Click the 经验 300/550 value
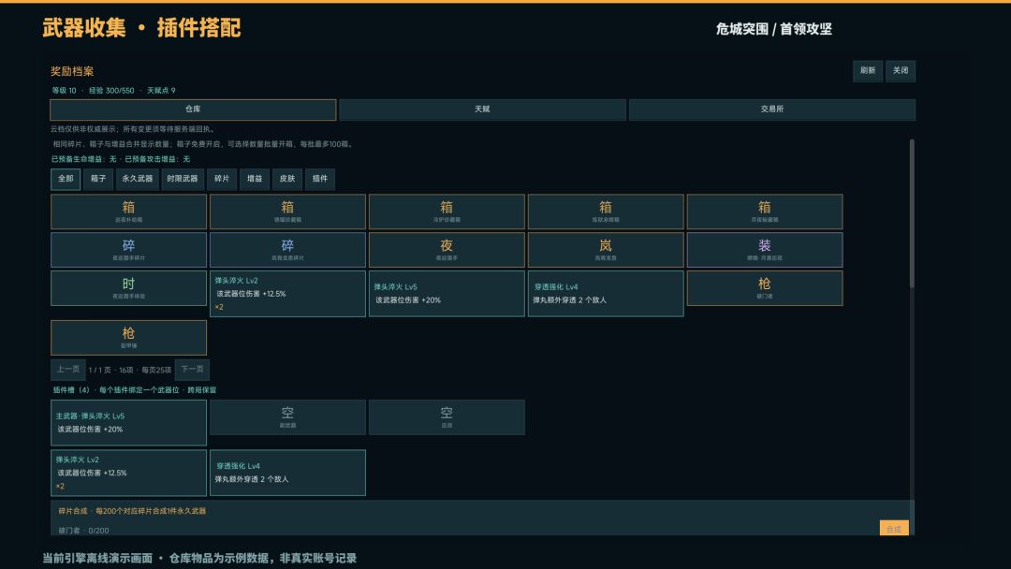Viewport: 1011px width, 569px height. [111, 90]
